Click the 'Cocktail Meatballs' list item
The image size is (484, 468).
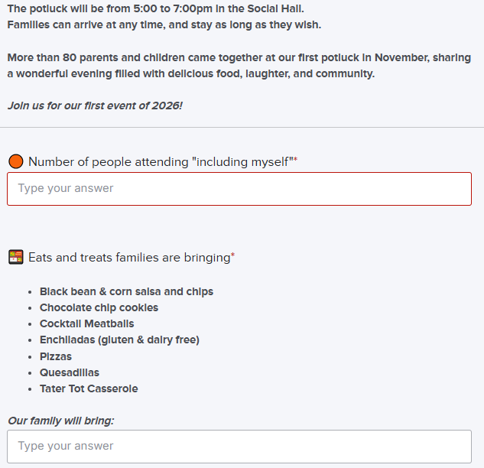pos(86,323)
